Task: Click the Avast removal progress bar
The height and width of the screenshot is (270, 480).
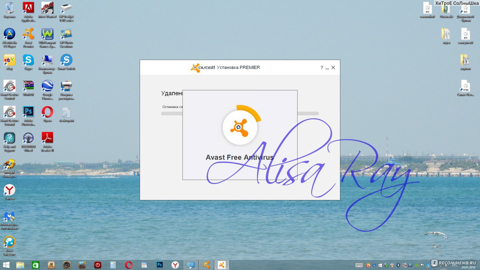Action: point(240,114)
